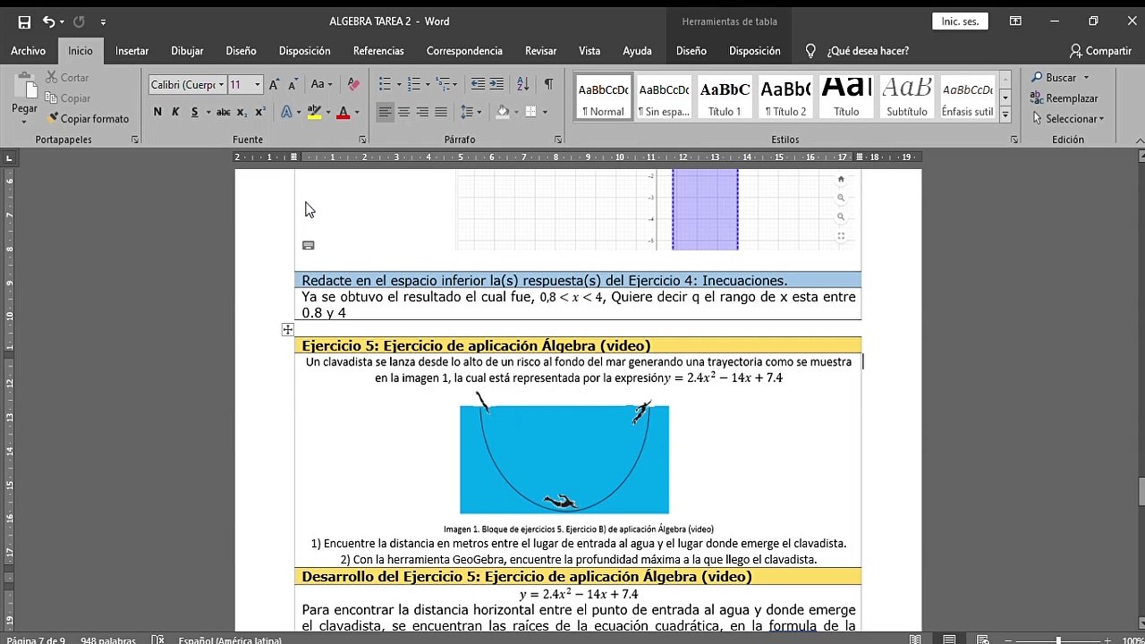The width and height of the screenshot is (1145, 644).
Task: Switch to the Referencias tab
Action: 378,51
